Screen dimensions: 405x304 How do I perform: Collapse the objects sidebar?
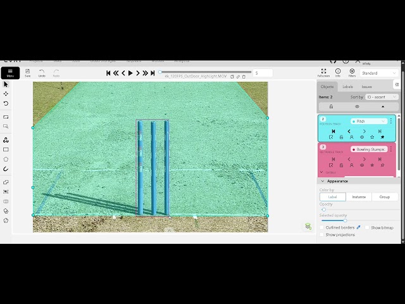397,84
